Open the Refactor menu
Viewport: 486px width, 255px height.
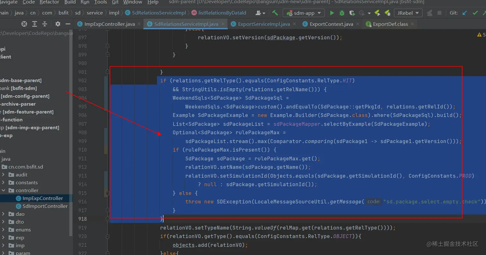click(x=49, y=2)
